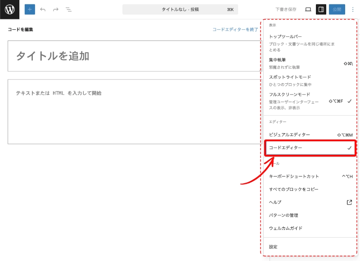Click the three-dot options menu icon

click(x=353, y=9)
